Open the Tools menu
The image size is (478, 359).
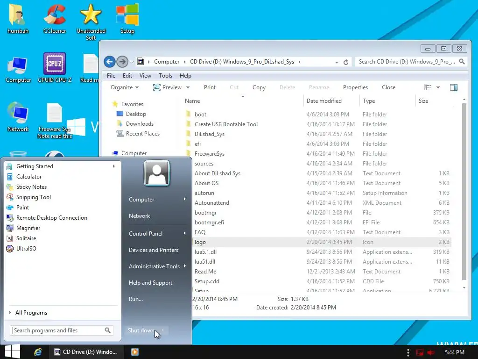[166, 76]
